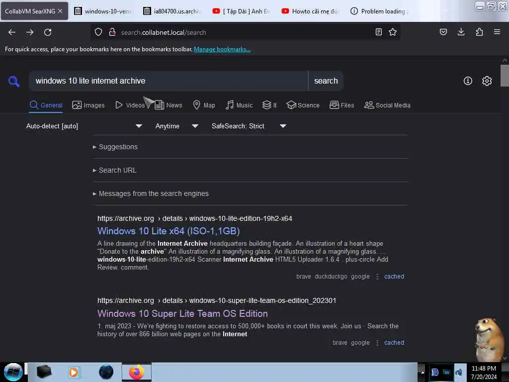Go back to the previous page
The height and width of the screenshot is (382, 509).
pos(12,32)
